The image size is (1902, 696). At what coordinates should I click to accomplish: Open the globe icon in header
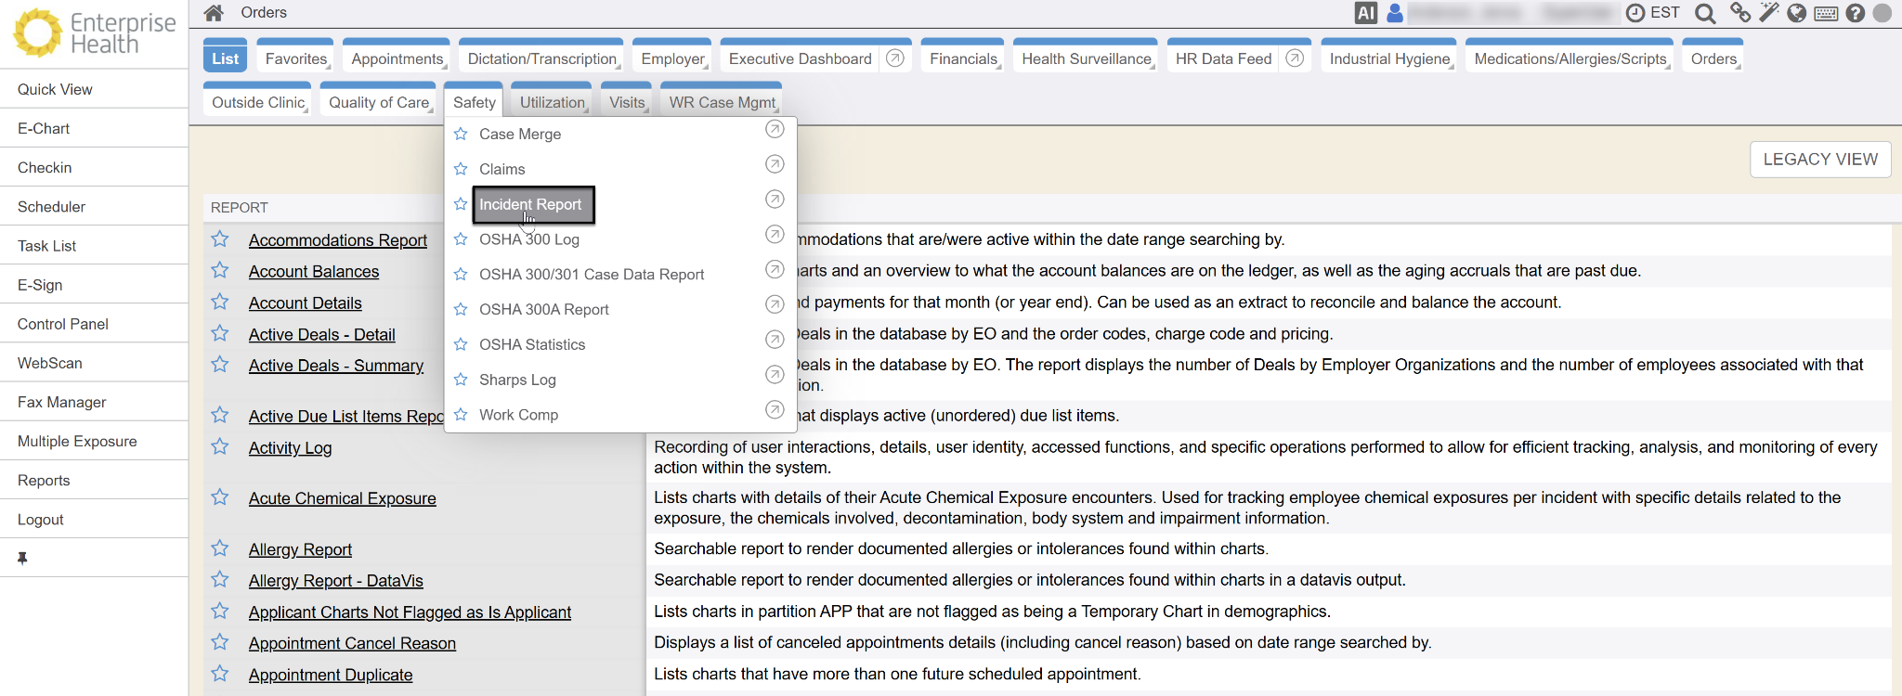pos(1797,13)
